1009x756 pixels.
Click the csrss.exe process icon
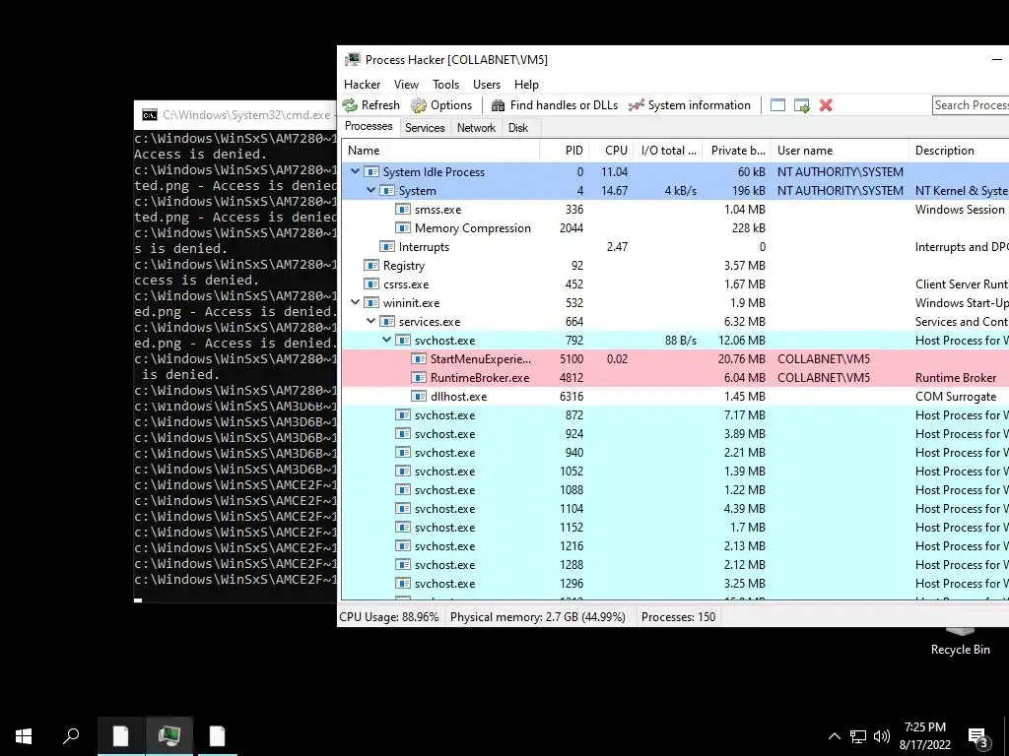click(371, 284)
